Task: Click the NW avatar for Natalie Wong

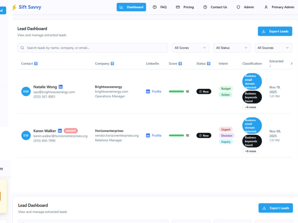Action: (x=26, y=92)
